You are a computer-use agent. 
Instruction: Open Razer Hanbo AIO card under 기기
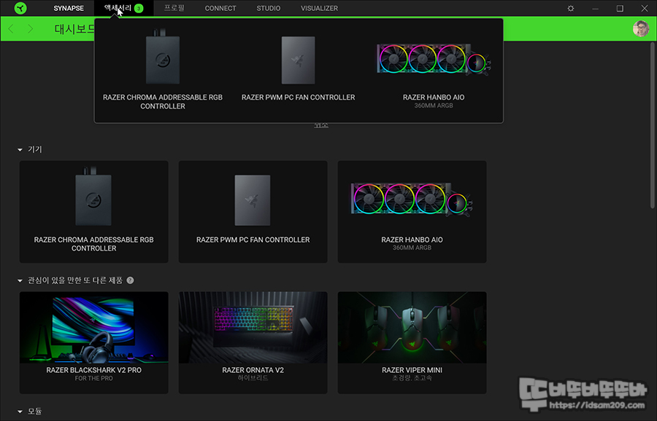point(412,212)
